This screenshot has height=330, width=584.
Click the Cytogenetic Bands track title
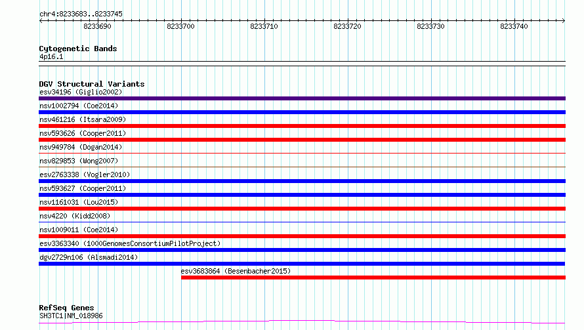[x=78, y=49]
